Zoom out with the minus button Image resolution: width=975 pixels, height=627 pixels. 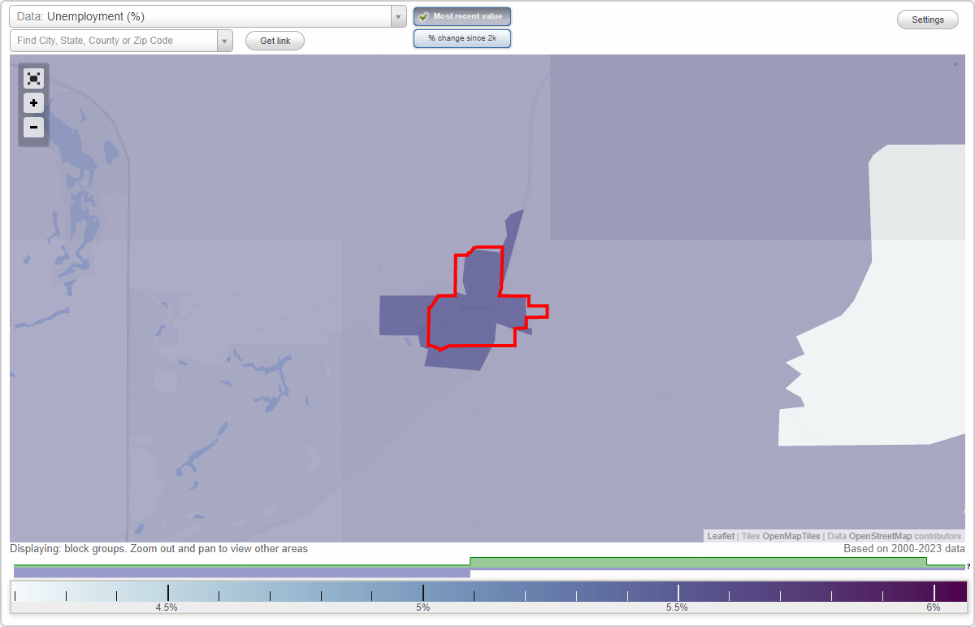tap(33, 128)
